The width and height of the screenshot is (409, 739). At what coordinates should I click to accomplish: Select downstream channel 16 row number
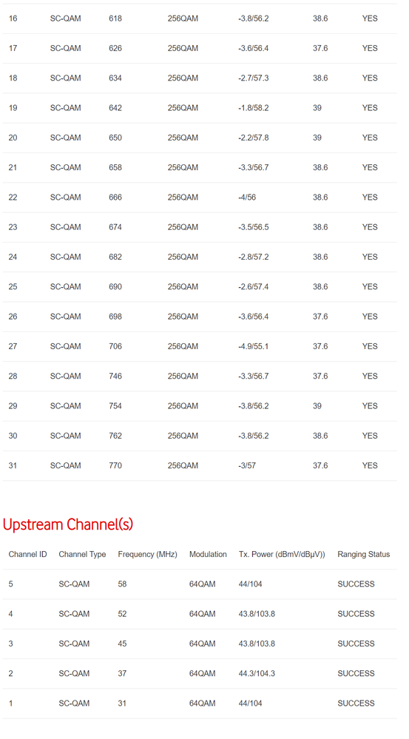pyautogui.click(x=13, y=18)
